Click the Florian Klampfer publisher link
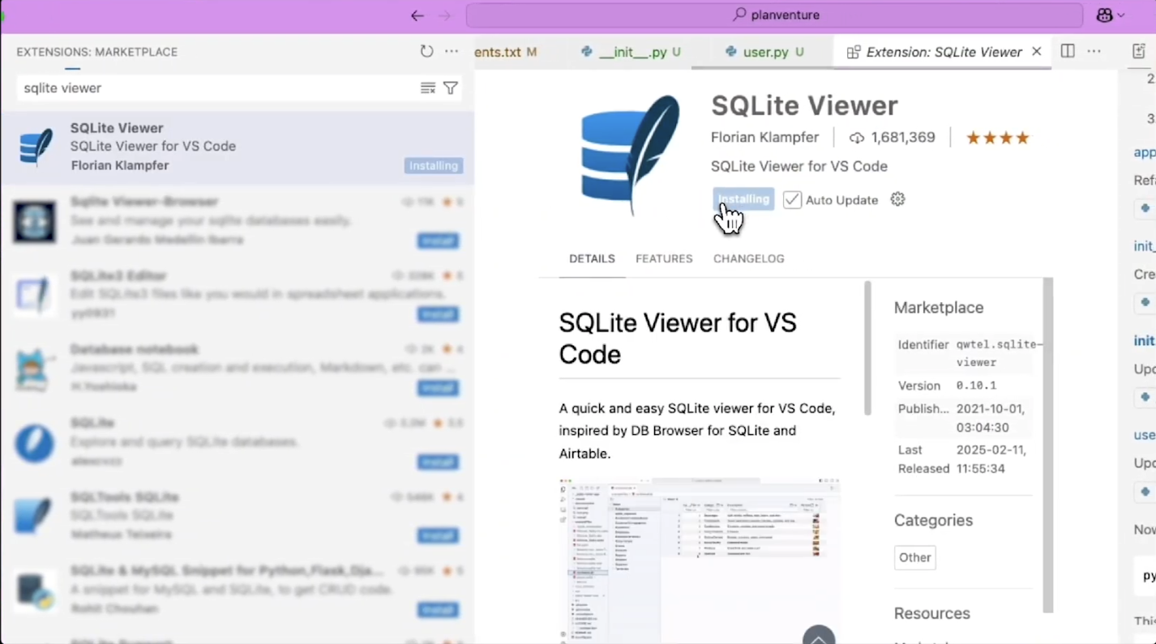The height and width of the screenshot is (644, 1156). 764,138
